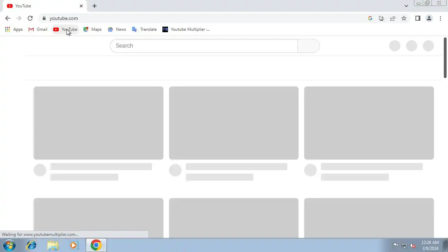This screenshot has width=448, height=252.
Task: Click the forward navigation arrow
Action: (19, 18)
